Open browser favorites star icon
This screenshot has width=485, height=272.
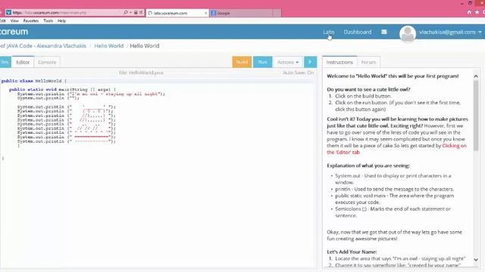[477, 12]
